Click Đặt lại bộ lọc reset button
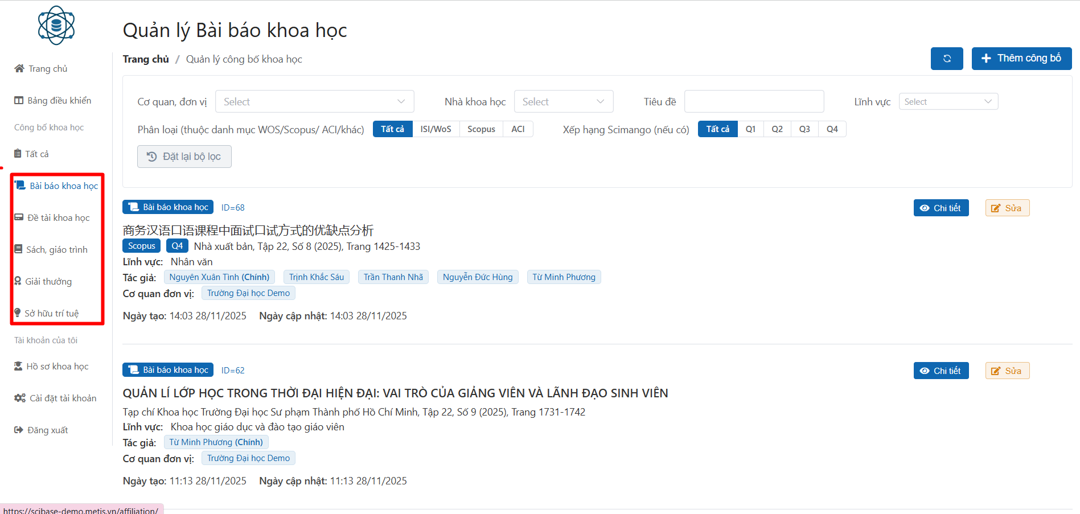The image size is (1080, 514). [184, 157]
